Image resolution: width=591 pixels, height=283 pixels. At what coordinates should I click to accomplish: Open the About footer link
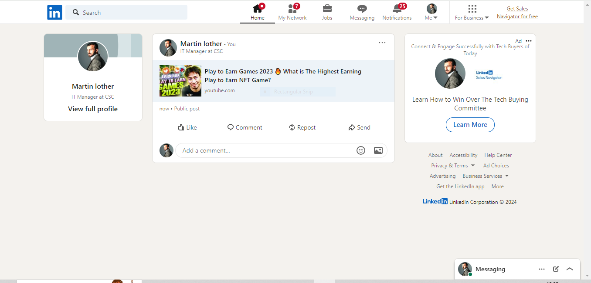point(435,155)
